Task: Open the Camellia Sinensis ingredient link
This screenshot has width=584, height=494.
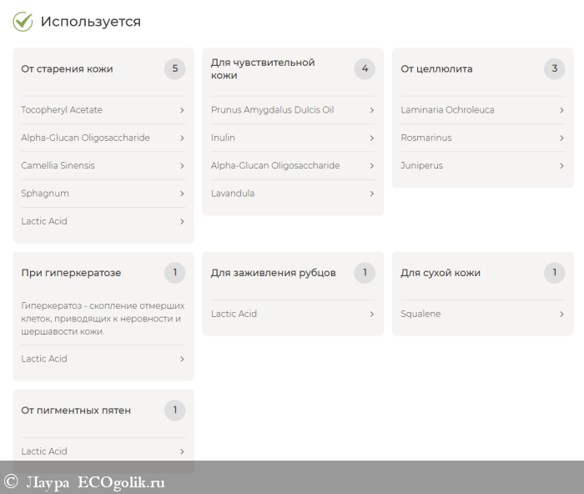Action: pyautogui.click(x=58, y=166)
